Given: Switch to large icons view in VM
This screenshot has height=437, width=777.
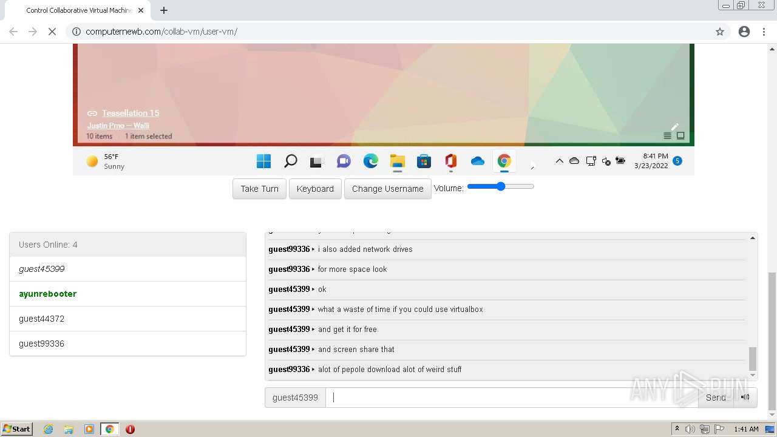Looking at the screenshot, I should click(680, 136).
